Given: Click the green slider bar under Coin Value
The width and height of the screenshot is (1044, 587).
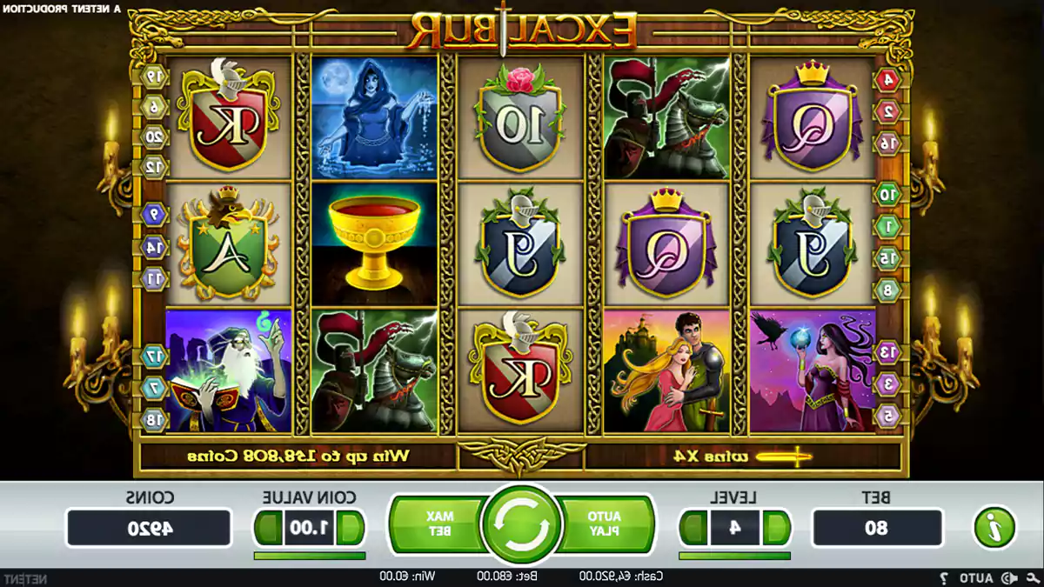Looking at the screenshot, I should (310, 556).
